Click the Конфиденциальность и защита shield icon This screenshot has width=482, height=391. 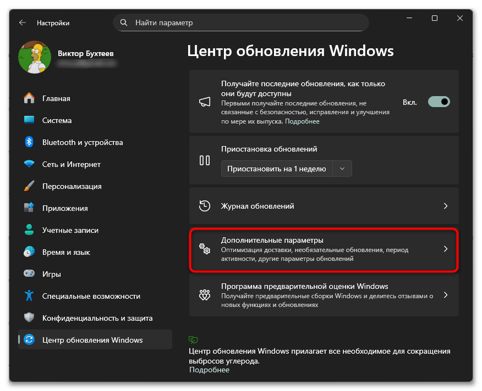[x=28, y=317]
